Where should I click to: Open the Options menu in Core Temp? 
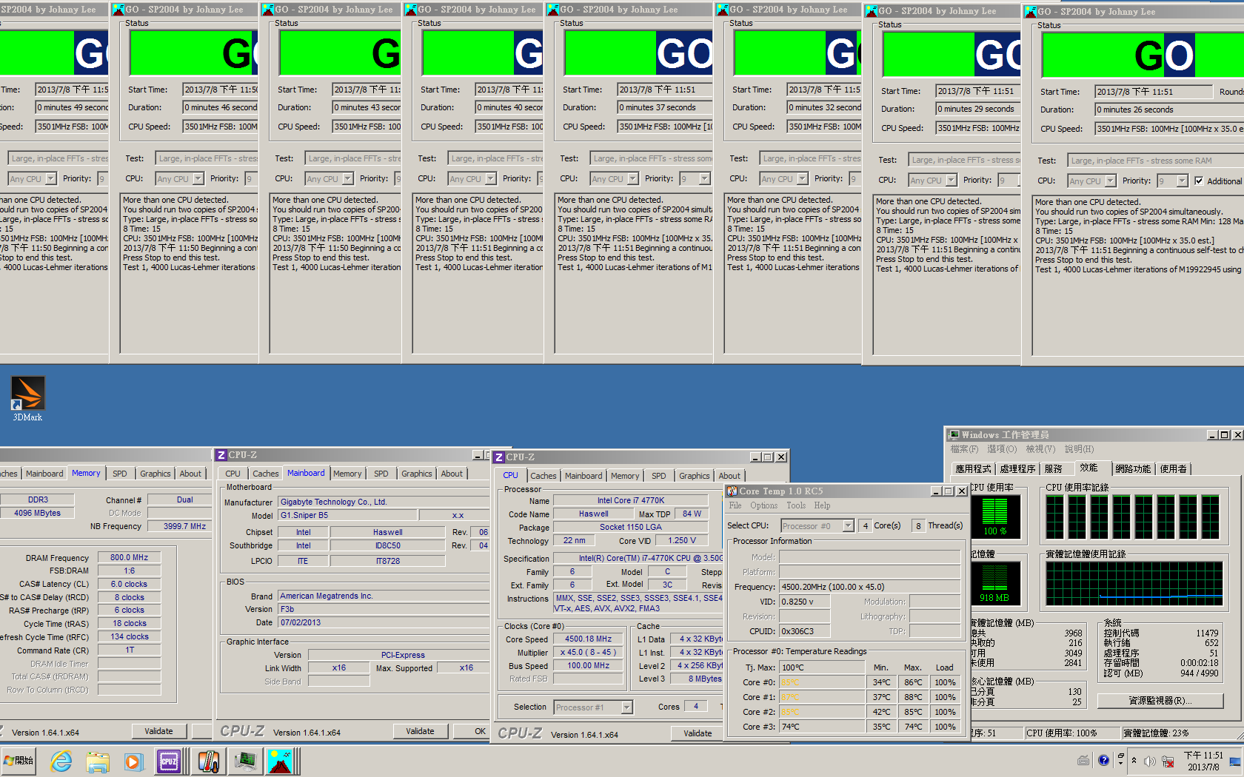click(763, 505)
